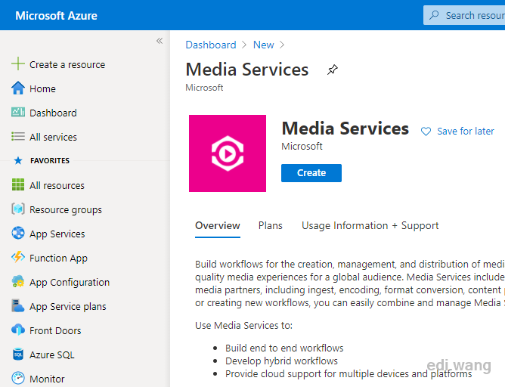
Task: Open the Plans tab
Action: point(271,226)
